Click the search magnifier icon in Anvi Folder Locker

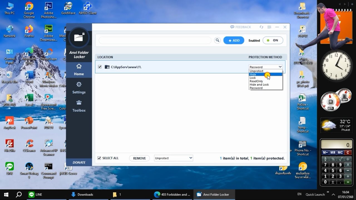[x=217, y=40]
